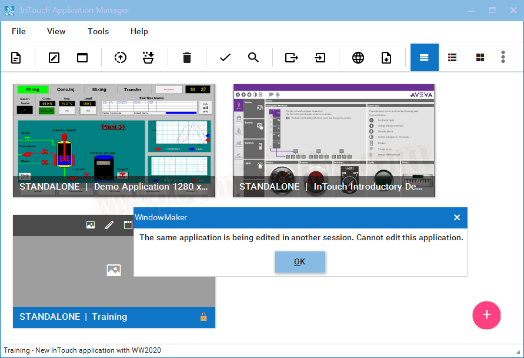Click the circular arrow toolbar icon

coord(121,58)
